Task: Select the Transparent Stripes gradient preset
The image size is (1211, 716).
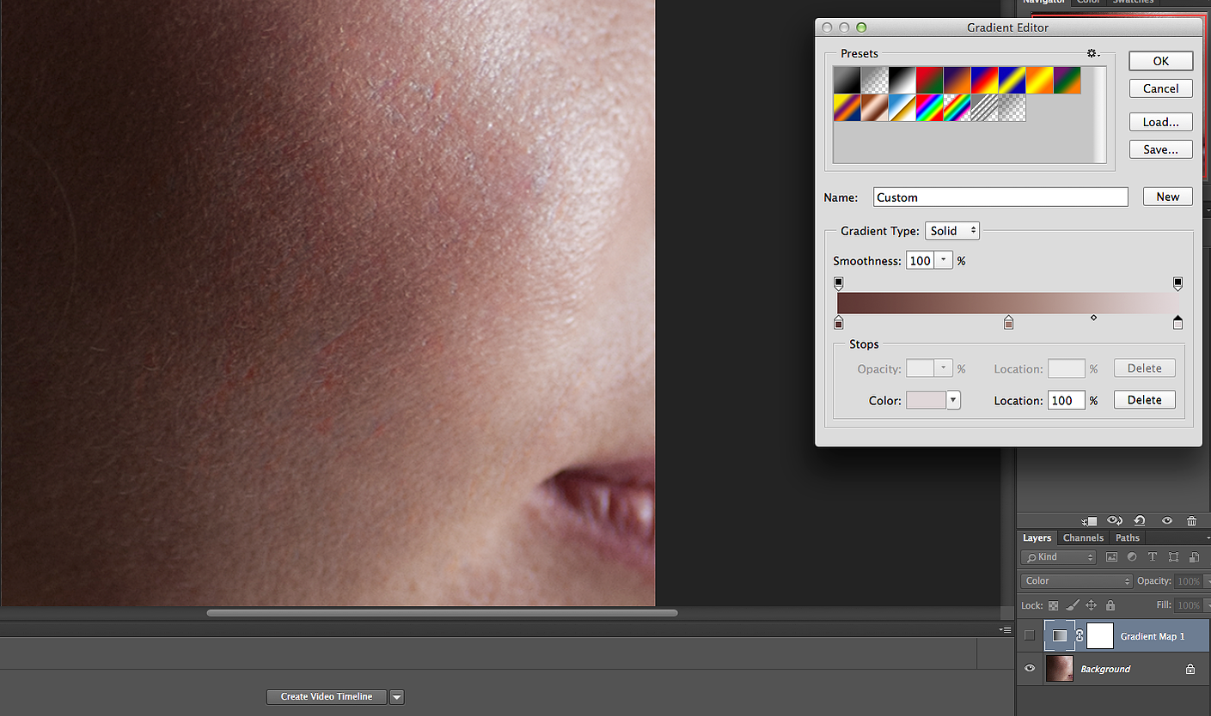Action: coord(985,107)
